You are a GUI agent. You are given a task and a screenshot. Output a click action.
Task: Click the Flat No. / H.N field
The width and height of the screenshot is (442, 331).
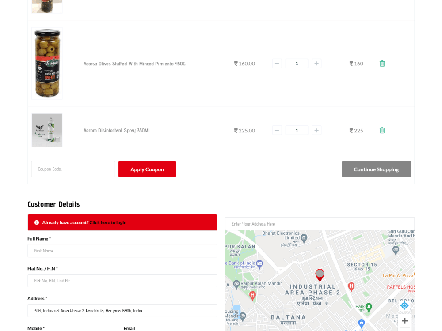122,281
